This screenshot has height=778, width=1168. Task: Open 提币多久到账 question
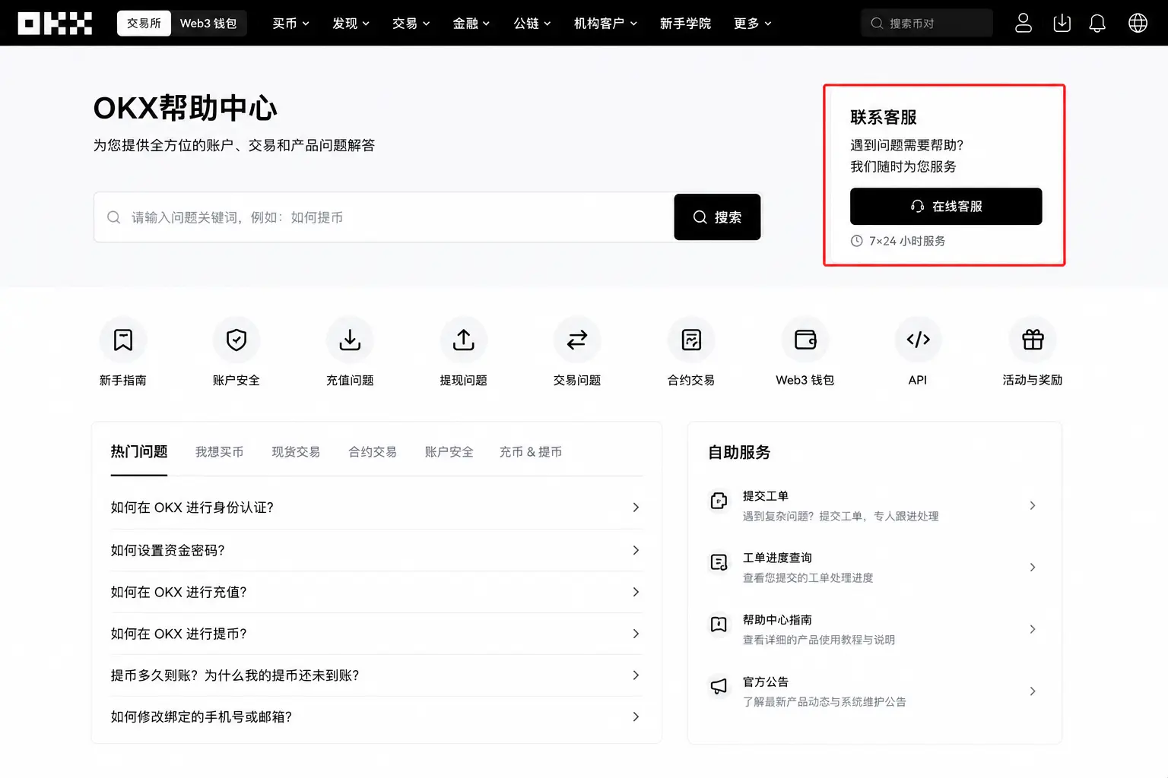[376, 675]
